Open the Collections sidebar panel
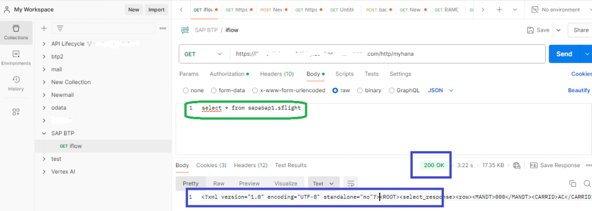The height and width of the screenshot is (211, 592). click(16, 32)
